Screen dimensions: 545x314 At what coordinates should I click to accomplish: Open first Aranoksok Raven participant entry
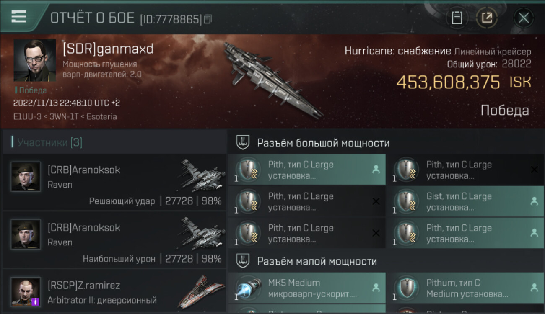coord(114,182)
